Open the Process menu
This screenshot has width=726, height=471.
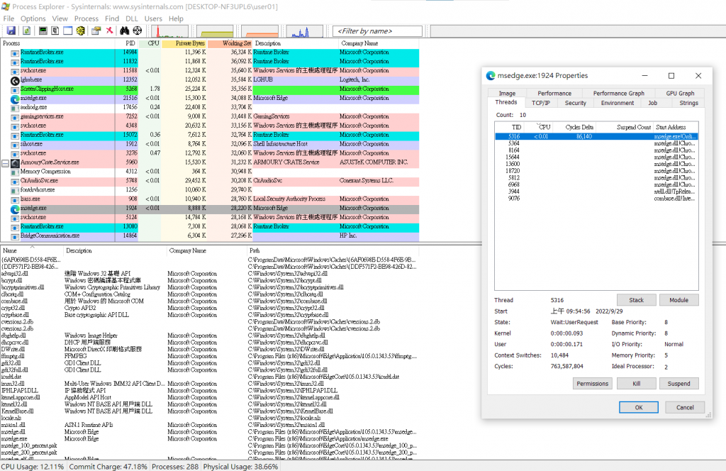pos(86,18)
